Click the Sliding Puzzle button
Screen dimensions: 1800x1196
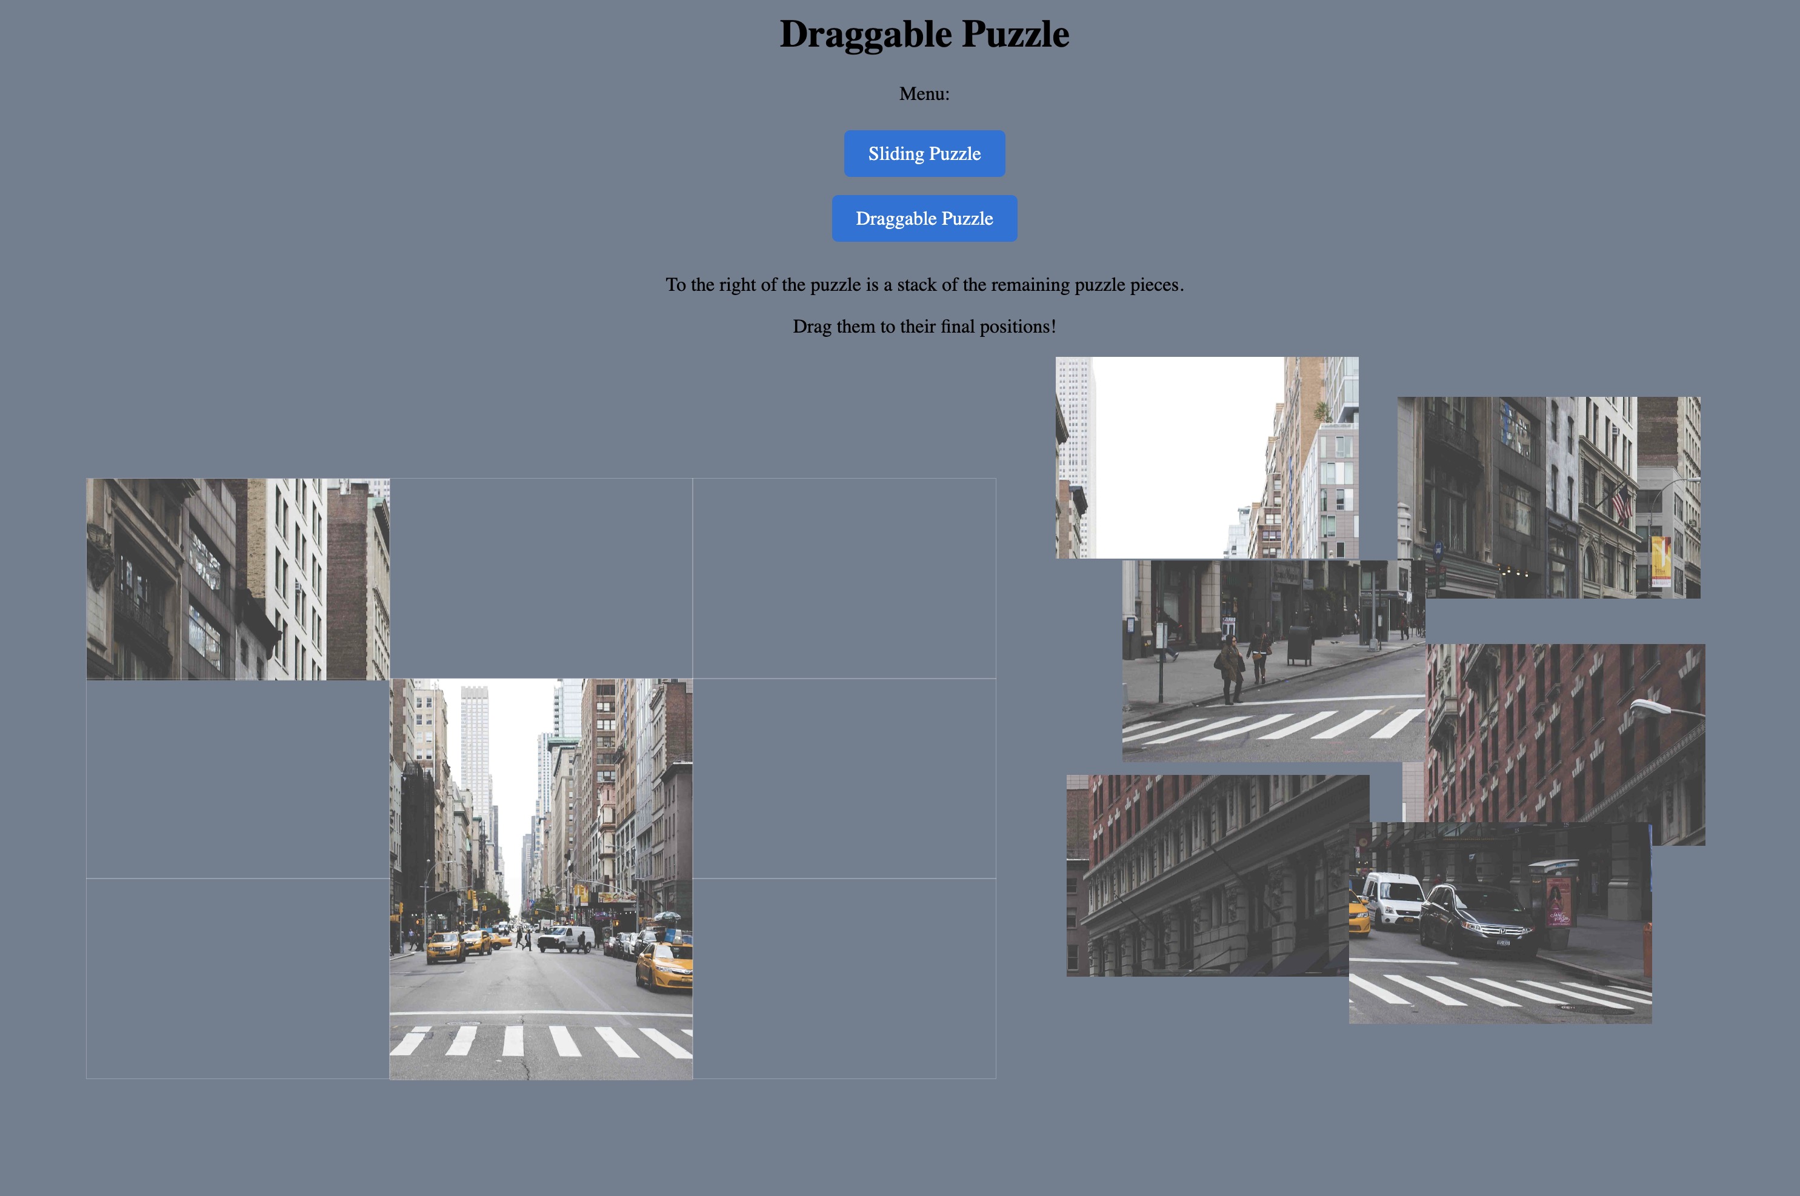pyautogui.click(x=924, y=153)
